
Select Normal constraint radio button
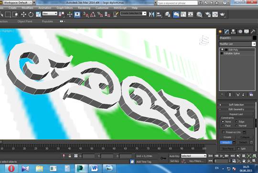236,126
